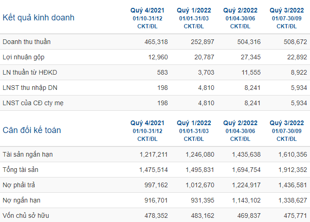The image size is (310, 222).
Task: Select the Nợ ngắn hạn row label
Action: click(21, 201)
